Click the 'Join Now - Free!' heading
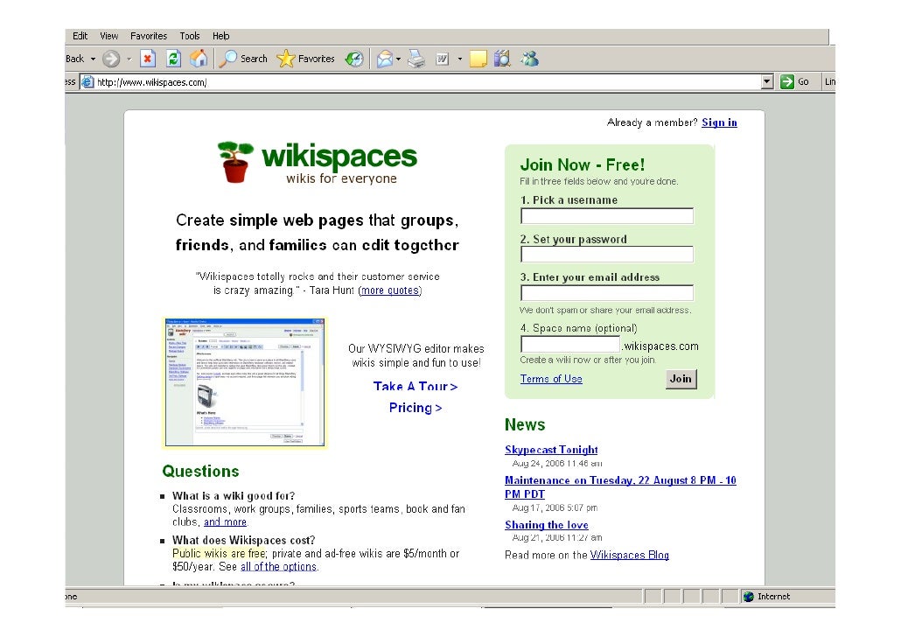Viewport: 901px width, 637px height. [x=582, y=165]
